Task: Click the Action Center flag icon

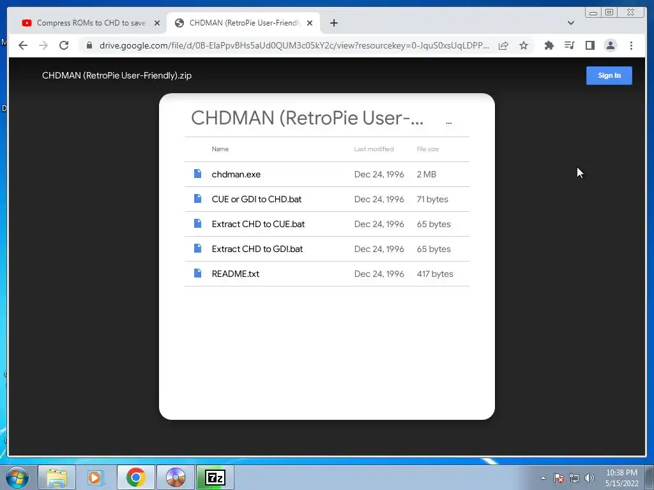Action: [559, 478]
